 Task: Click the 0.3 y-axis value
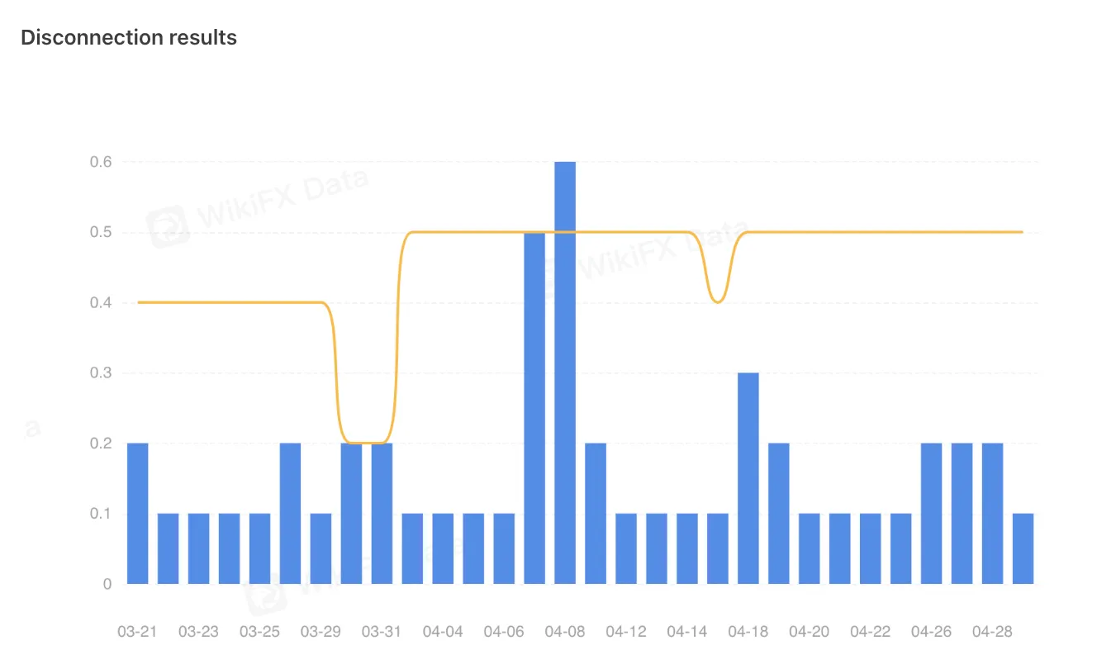101,373
